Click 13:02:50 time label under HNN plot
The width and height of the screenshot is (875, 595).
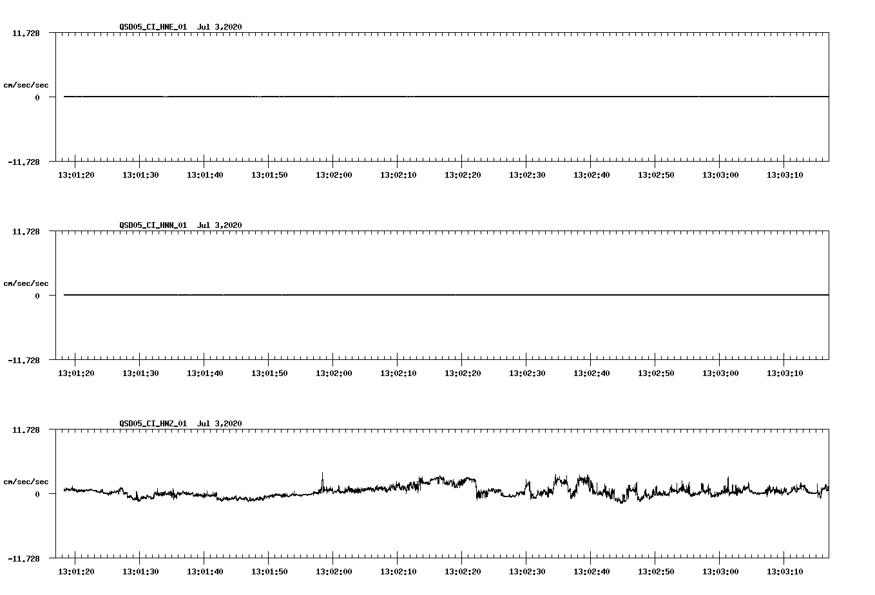(x=656, y=373)
